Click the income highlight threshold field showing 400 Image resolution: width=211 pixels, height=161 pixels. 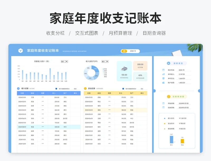tap(75, 89)
